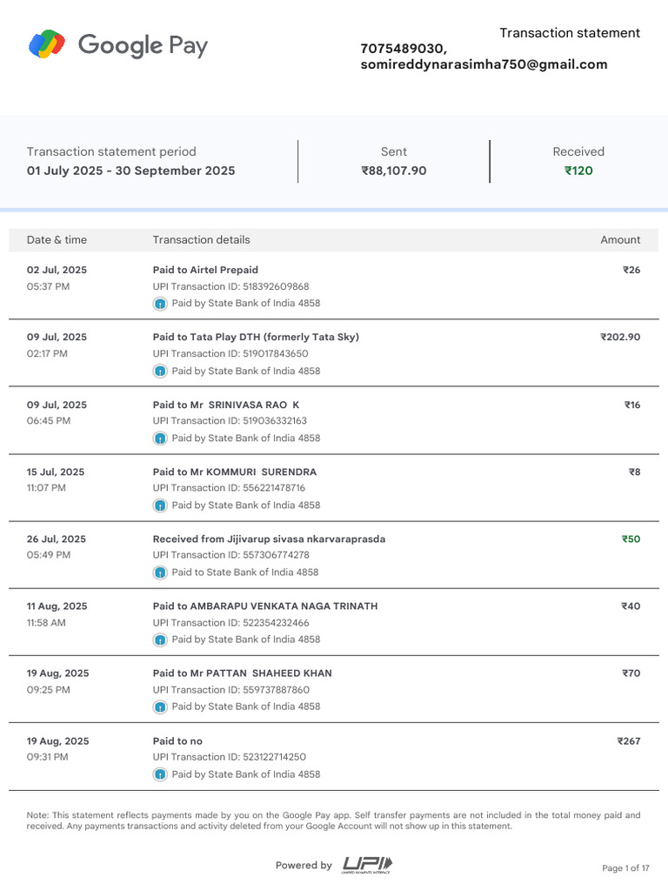Click 'Paid to Airtel Prepaid' entry
668x891 pixels.
tap(205, 270)
